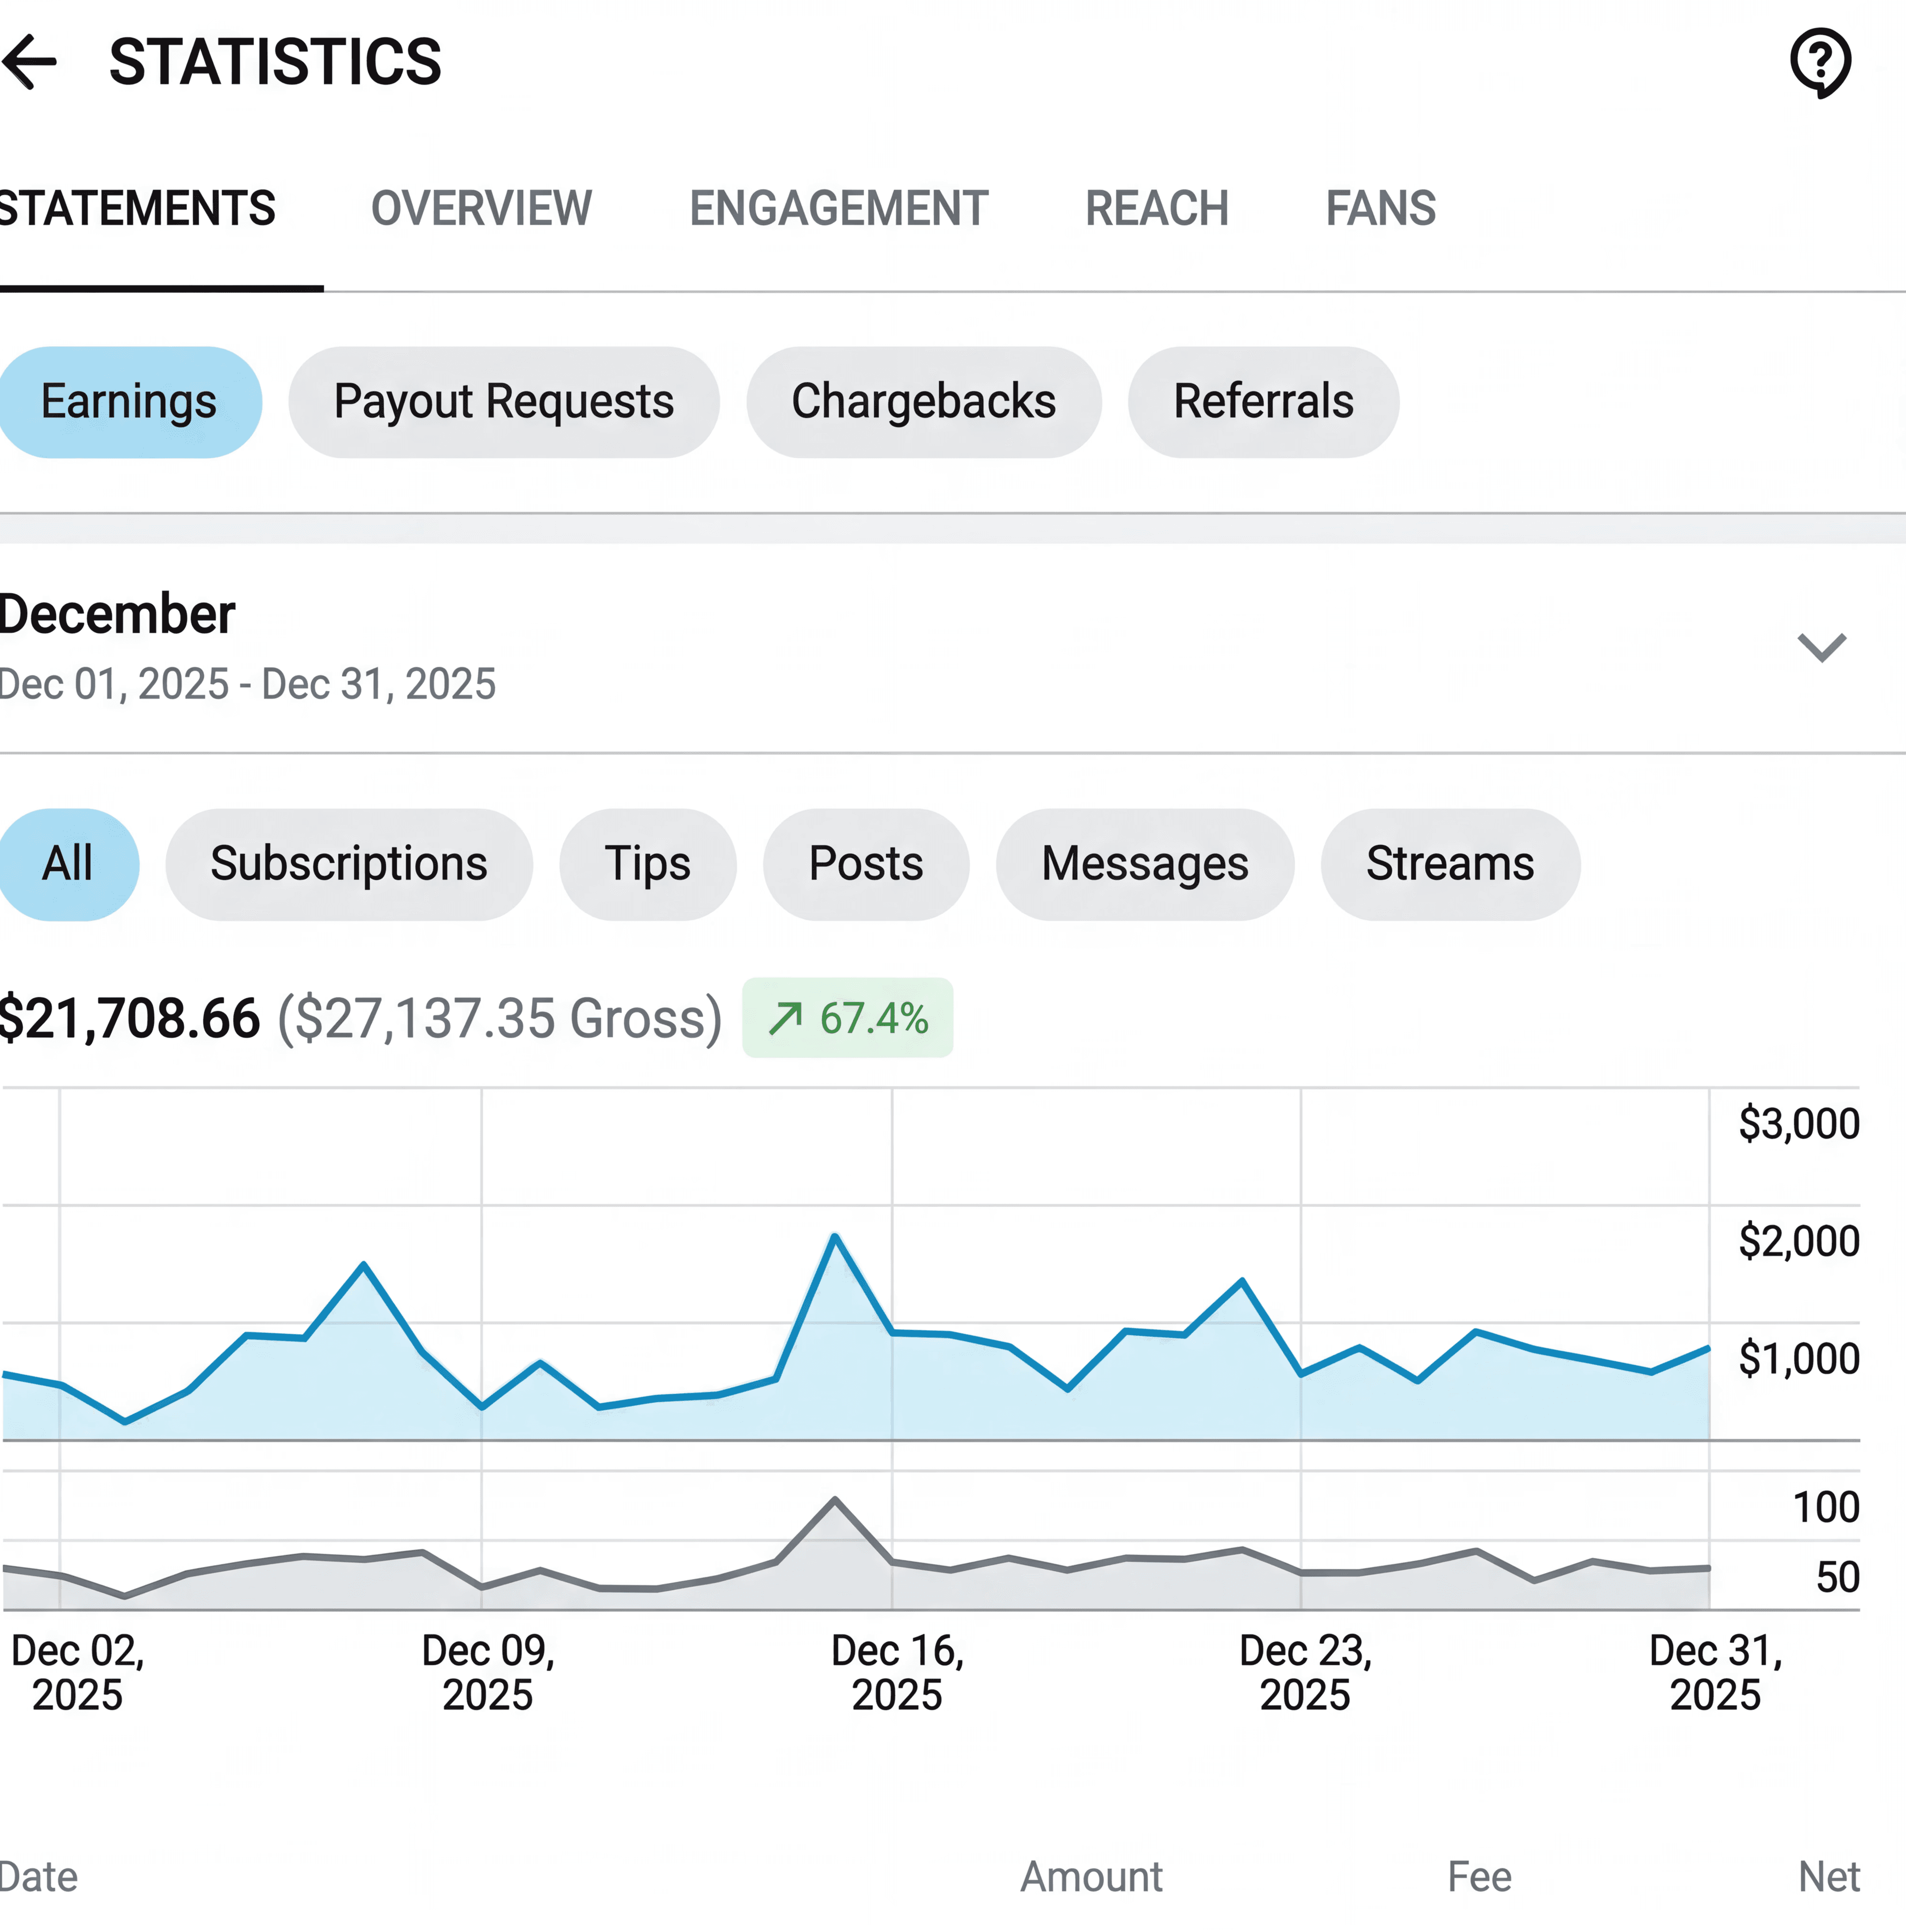Open the help question mark icon
Viewport: 1906px width, 1932px height.
[1819, 62]
